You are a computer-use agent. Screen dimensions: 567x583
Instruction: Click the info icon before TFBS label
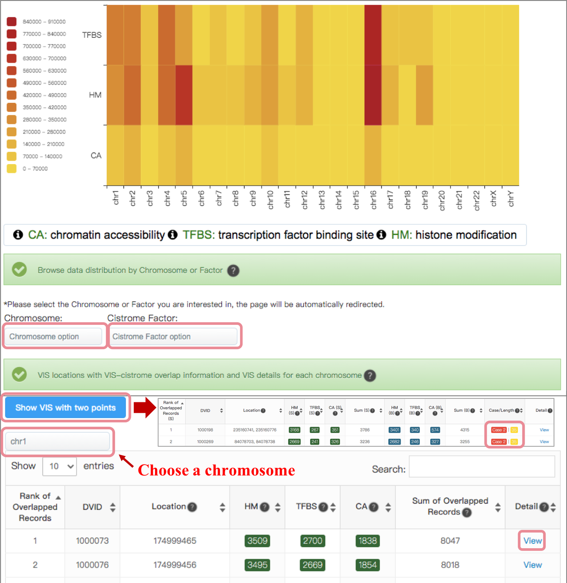(173, 235)
